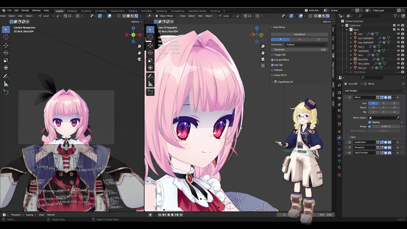The image size is (407, 229).
Task: Switch perspective/orthographic grid icon in right viewport
Action: click(263, 66)
